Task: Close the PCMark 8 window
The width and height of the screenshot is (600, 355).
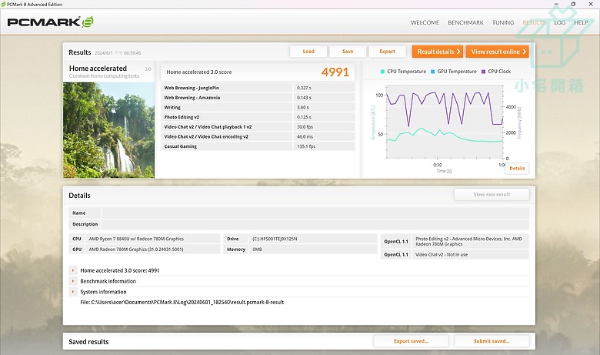Action: coord(591,4)
